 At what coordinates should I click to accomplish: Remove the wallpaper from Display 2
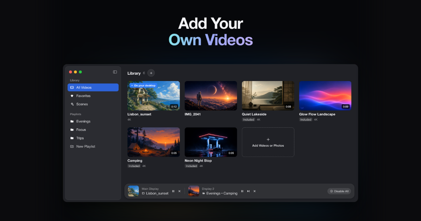tap(254, 191)
